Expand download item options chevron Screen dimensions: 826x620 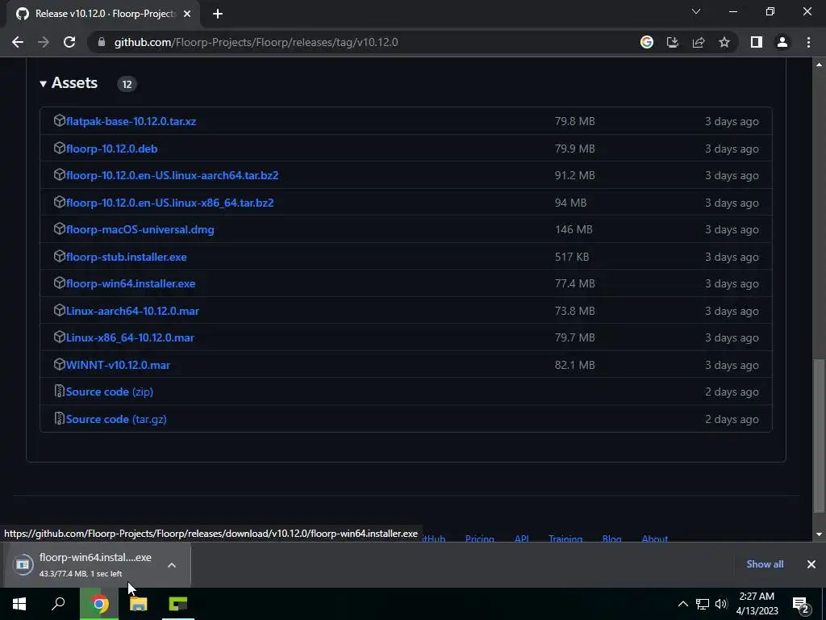click(172, 565)
